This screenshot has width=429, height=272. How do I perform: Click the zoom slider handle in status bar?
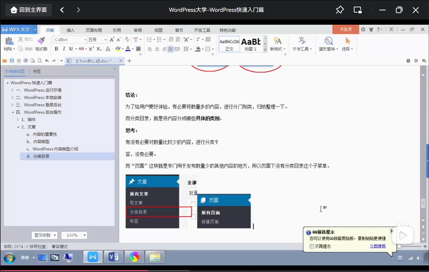coord(399,246)
